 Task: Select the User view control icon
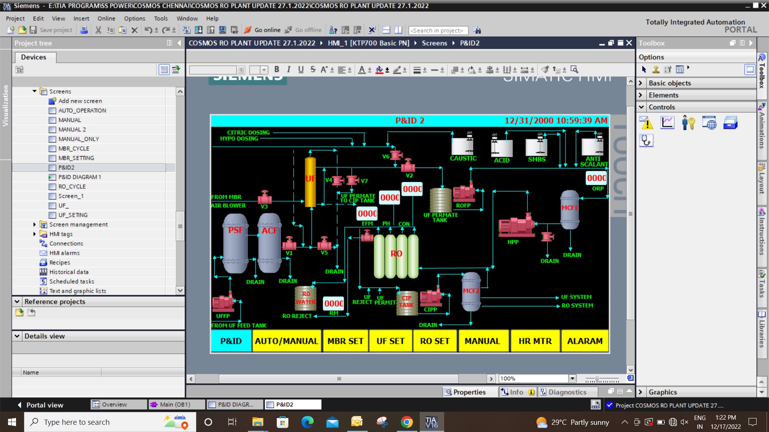tap(688, 123)
